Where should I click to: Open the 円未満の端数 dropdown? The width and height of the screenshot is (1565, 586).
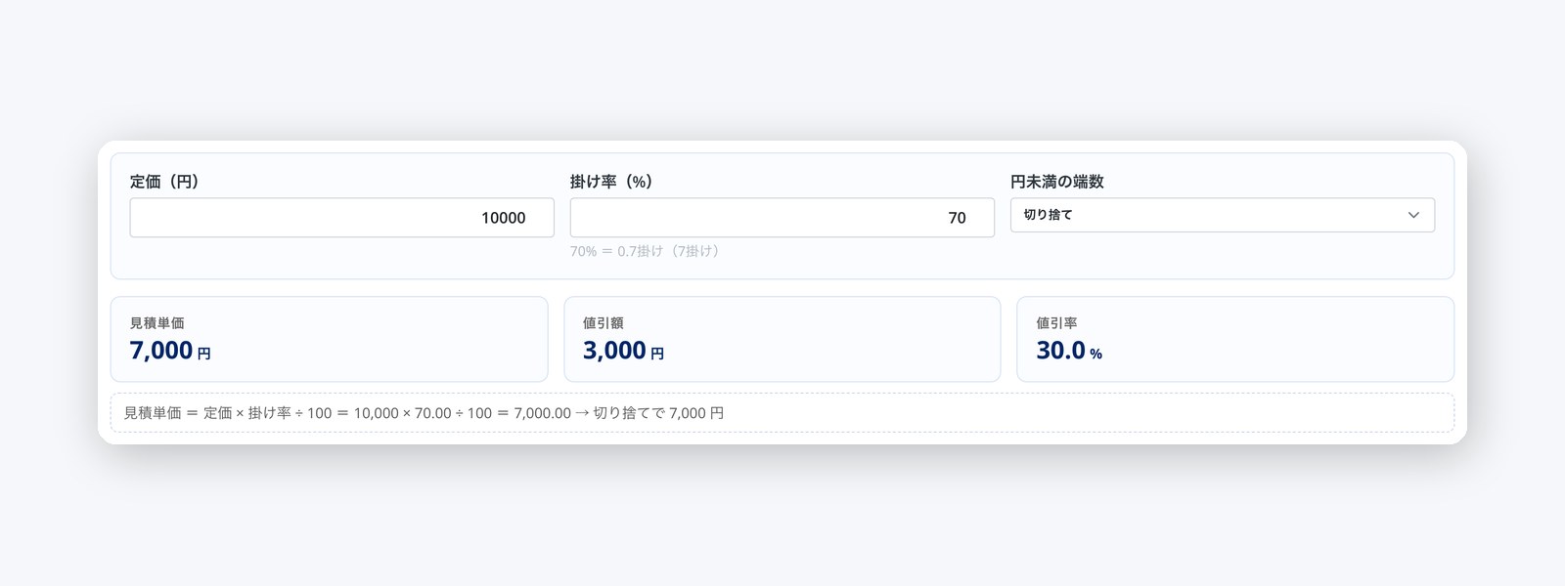pos(1222,215)
